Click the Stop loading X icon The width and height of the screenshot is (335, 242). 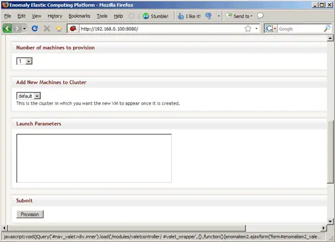[47, 29]
